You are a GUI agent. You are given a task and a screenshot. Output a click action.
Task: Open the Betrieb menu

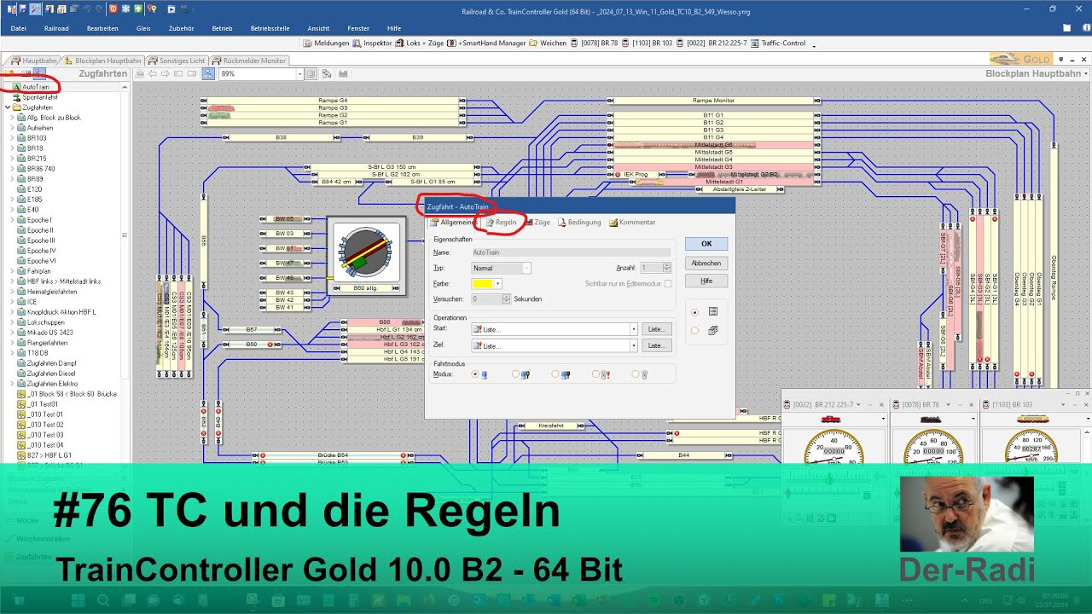pos(222,28)
